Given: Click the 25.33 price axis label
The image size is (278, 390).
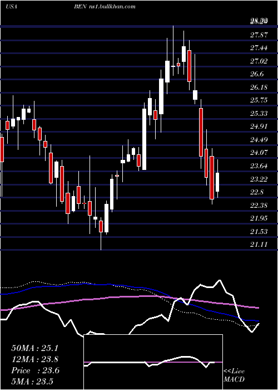Looking at the screenshot, I should (x=259, y=114).
